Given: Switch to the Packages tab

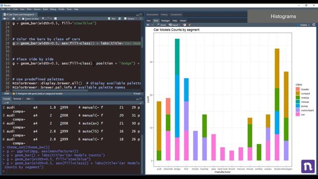Looking at the screenshot, I should tap(165, 21).
